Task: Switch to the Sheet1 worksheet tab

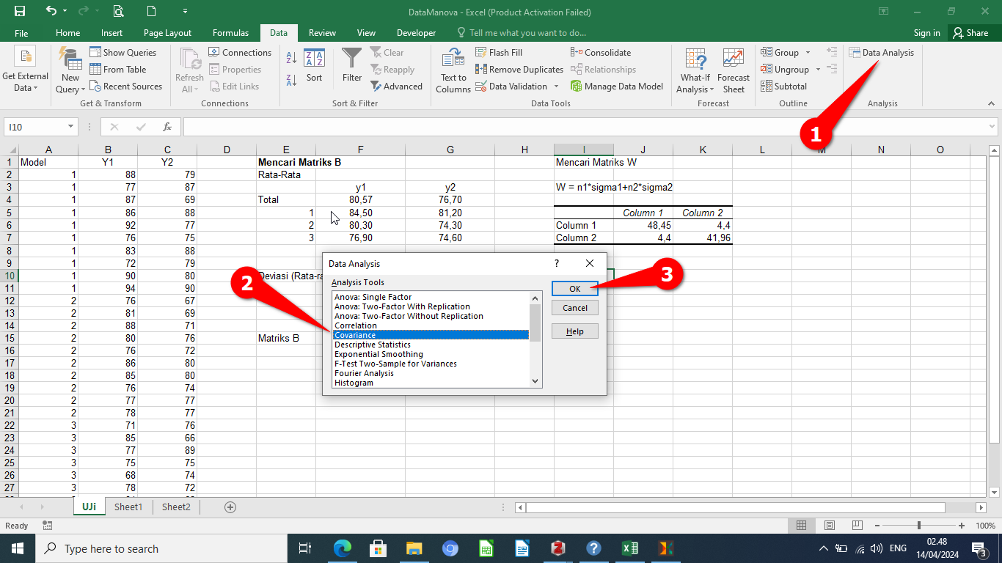Action: pyautogui.click(x=128, y=507)
